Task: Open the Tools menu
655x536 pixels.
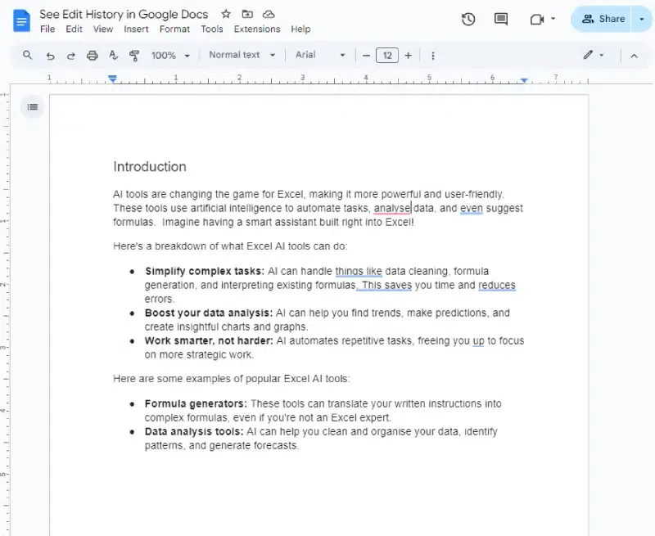Action: coord(212,29)
